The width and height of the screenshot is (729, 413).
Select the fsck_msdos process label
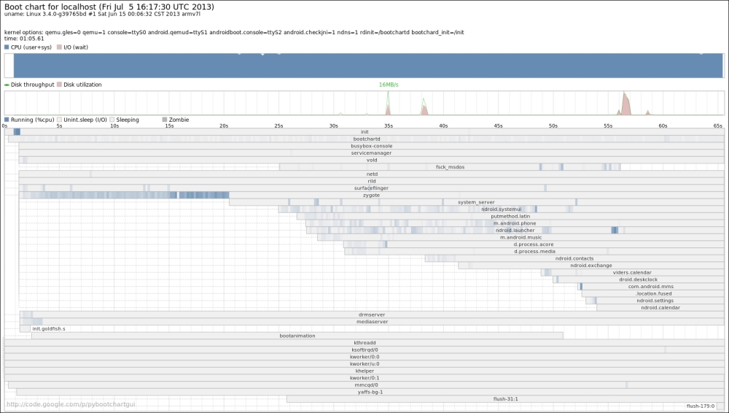click(x=450, y=166)
